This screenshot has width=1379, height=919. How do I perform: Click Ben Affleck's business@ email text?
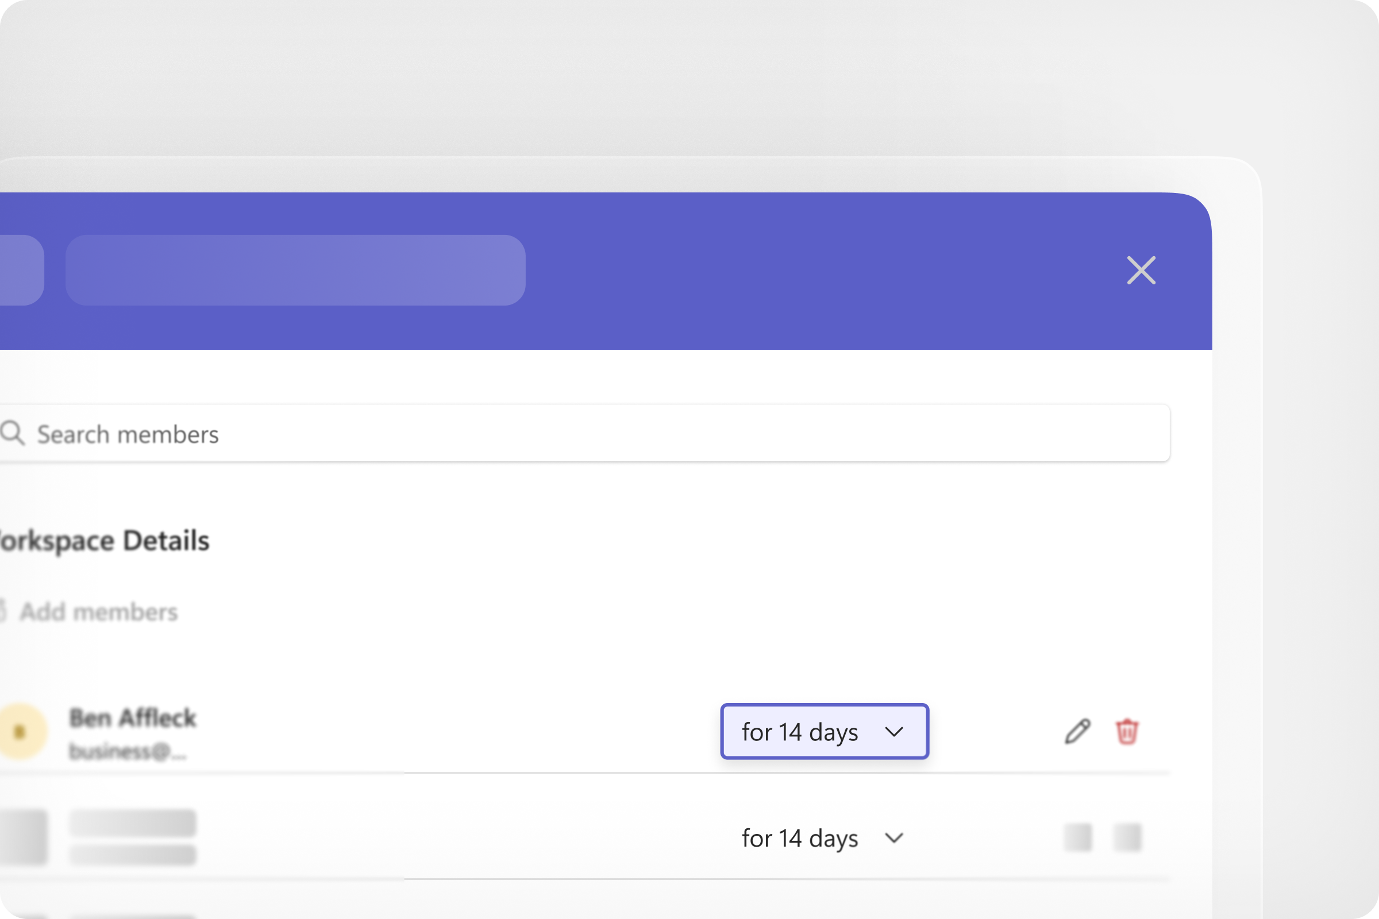tap(127, 751)
